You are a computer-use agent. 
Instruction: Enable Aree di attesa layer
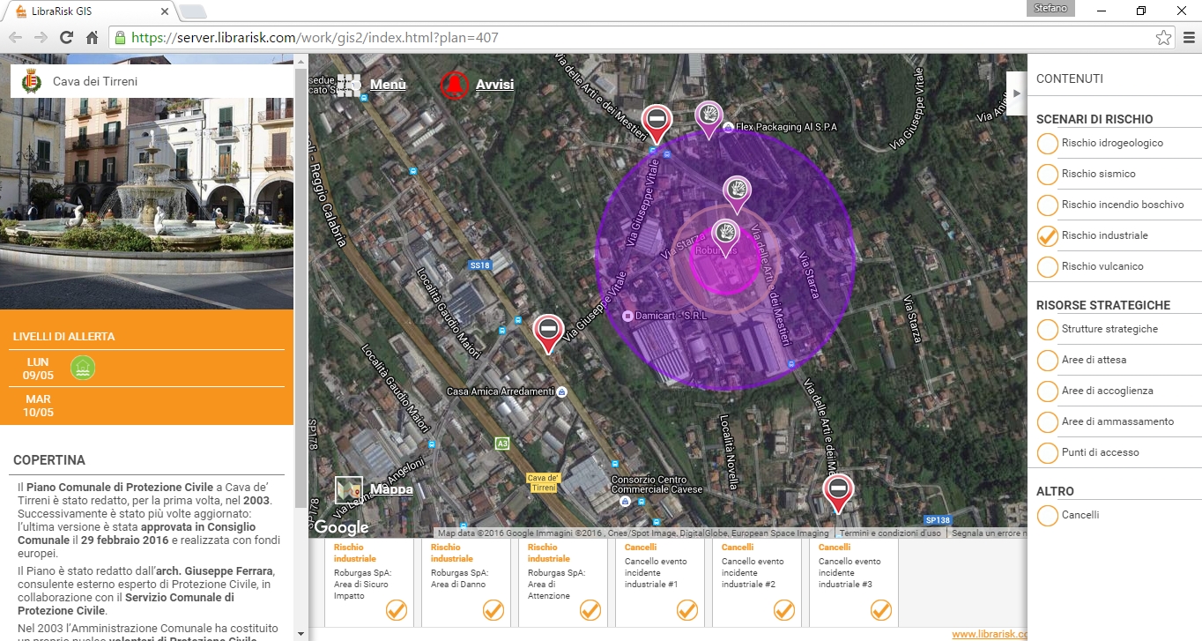pyautogui.click(x=1047, y=361)
